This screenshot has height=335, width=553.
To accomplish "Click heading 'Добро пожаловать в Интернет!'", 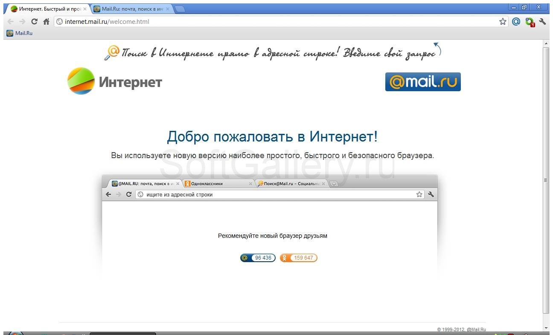I will (272, 137).
